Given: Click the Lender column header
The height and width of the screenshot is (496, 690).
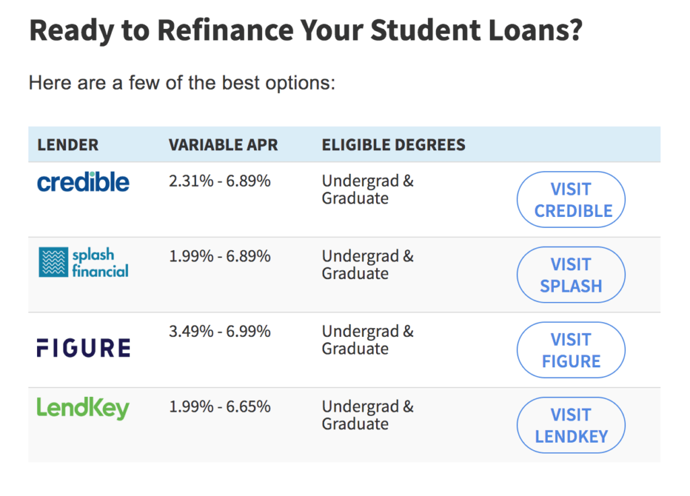Looking at the screenshot, I should [x=68, y=145].
